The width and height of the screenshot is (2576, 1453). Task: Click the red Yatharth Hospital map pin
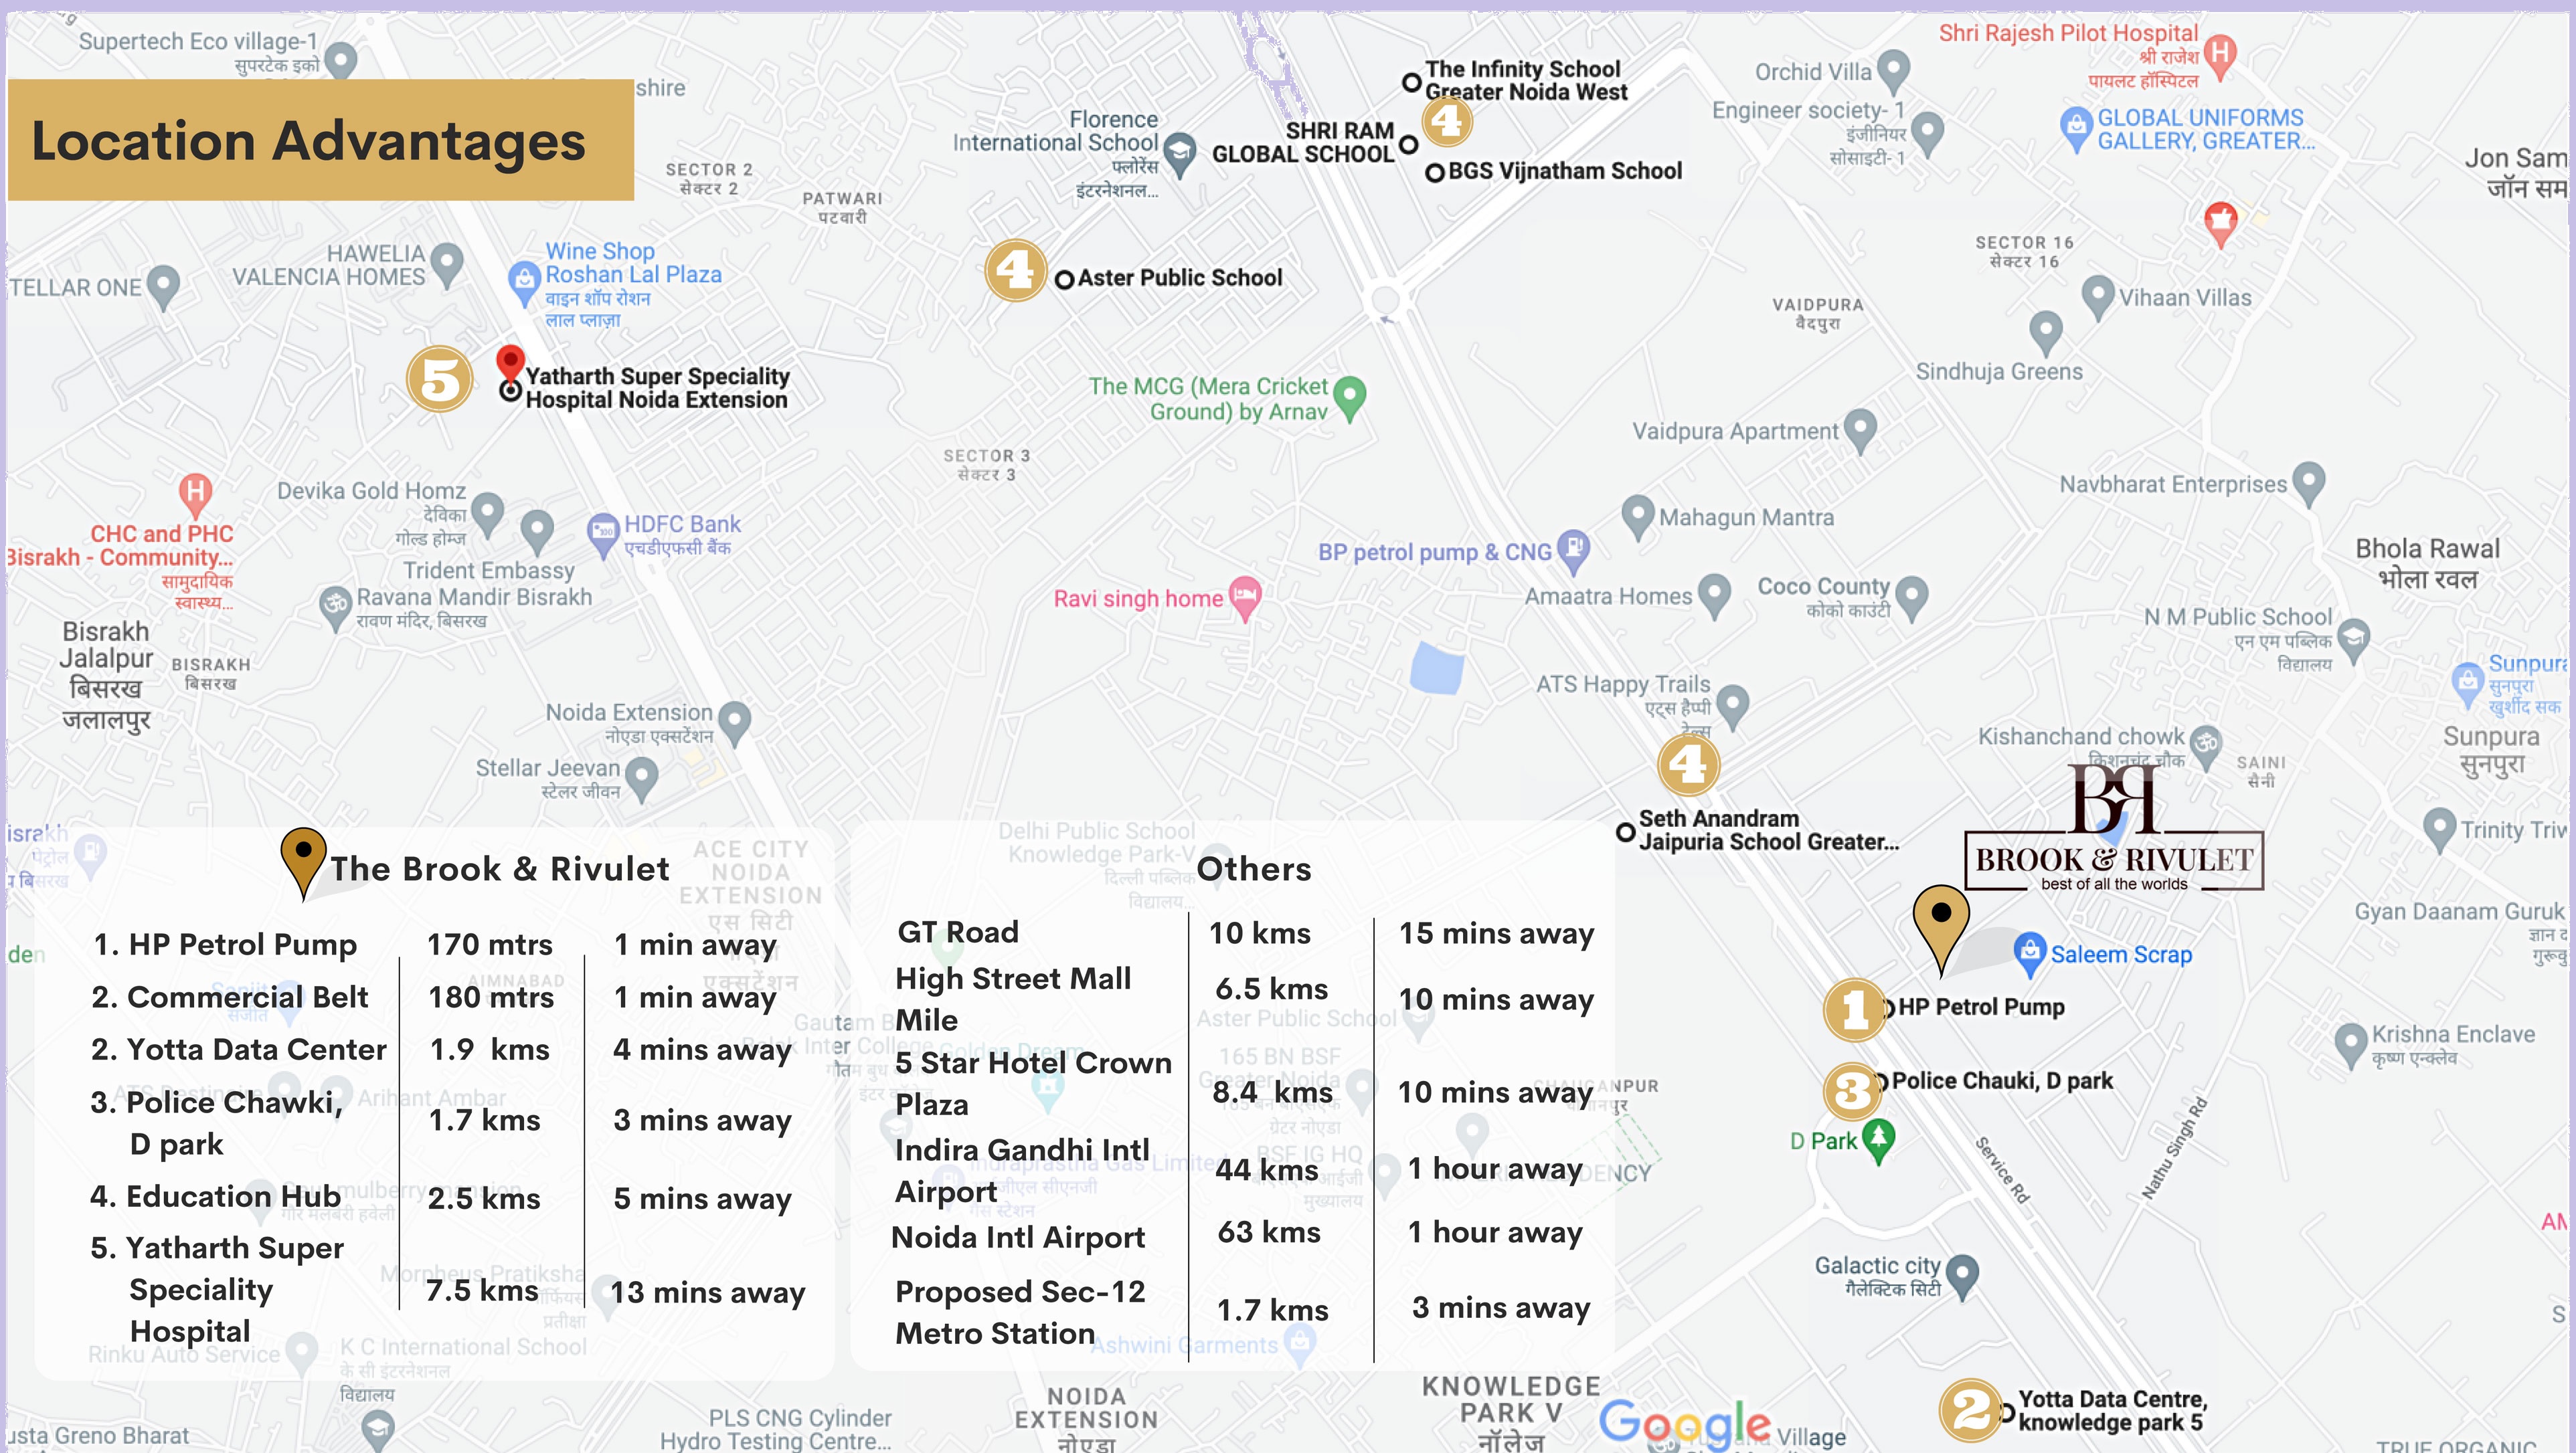[x=510, y=362]
